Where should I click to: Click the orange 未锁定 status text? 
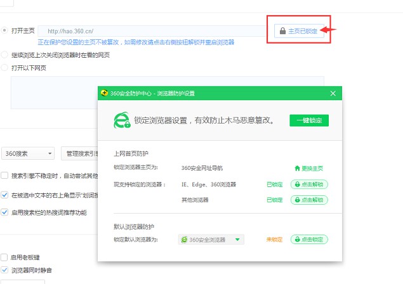click(274, 240)
